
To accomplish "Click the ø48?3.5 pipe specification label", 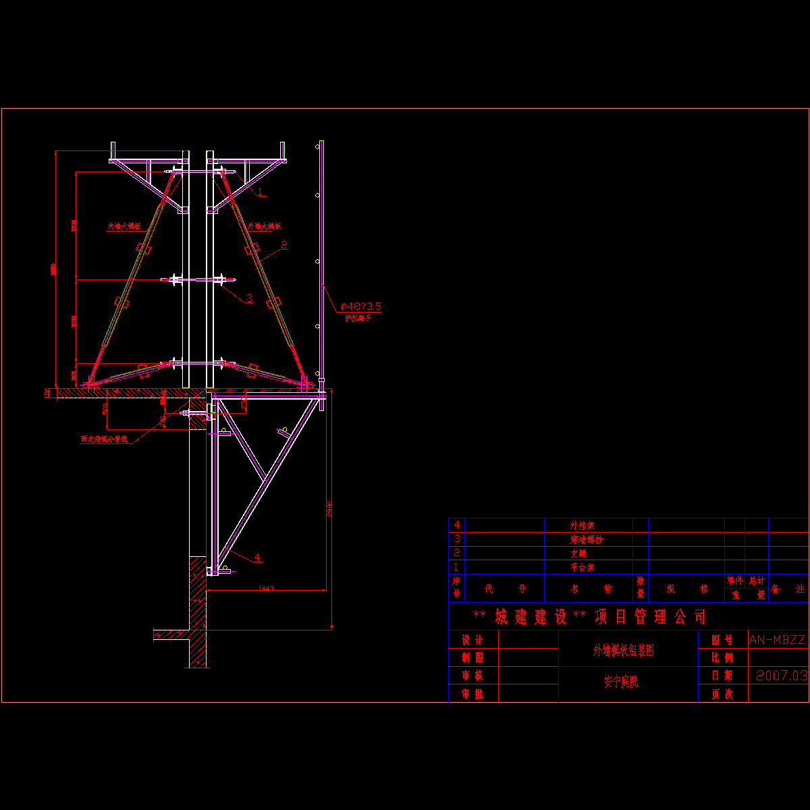I will point(358,306).
